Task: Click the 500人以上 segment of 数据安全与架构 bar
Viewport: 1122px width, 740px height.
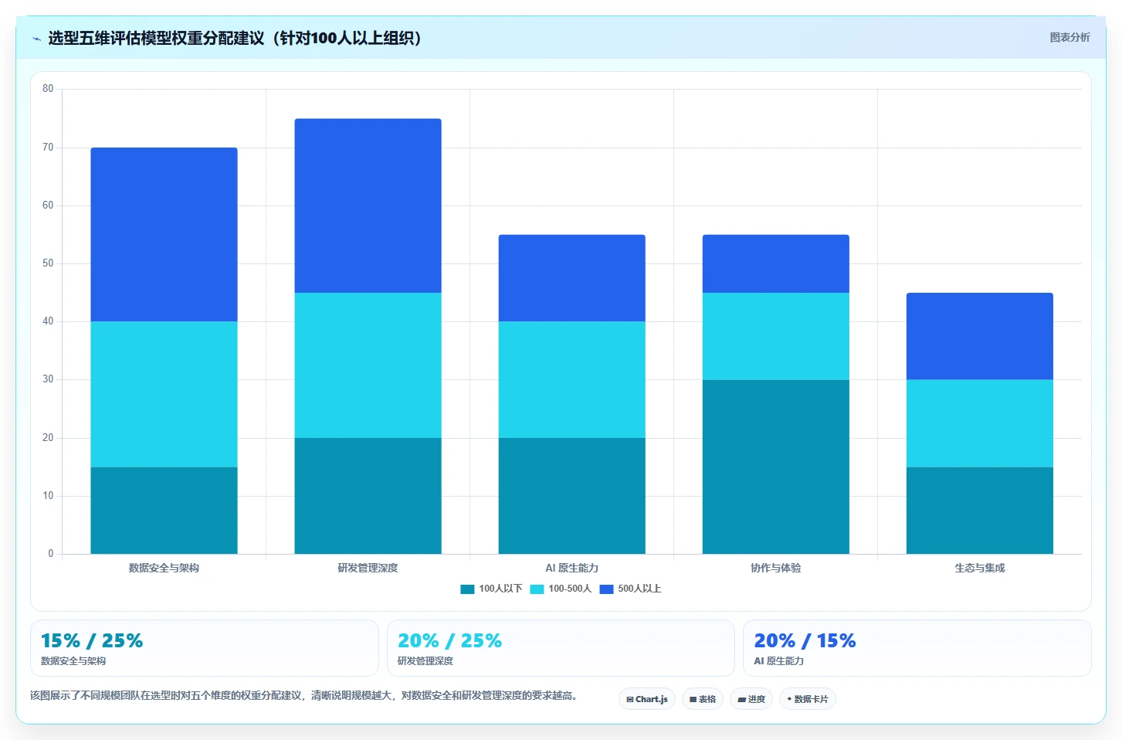Action: tap(164, 235)
